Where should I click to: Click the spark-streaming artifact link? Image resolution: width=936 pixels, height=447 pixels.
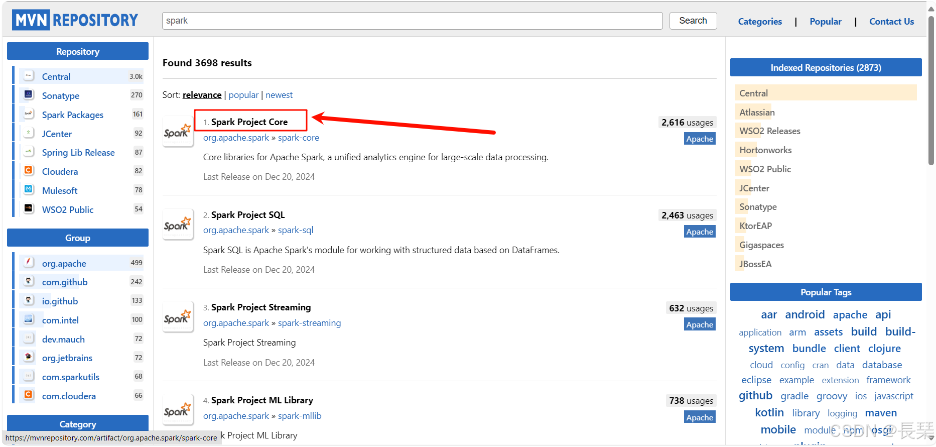click(310, 323)
